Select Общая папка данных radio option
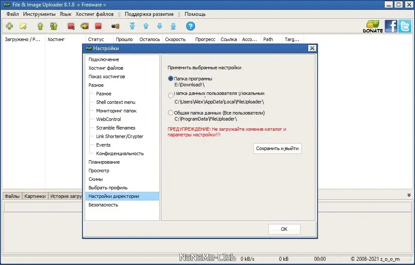 tap(171, 113)
